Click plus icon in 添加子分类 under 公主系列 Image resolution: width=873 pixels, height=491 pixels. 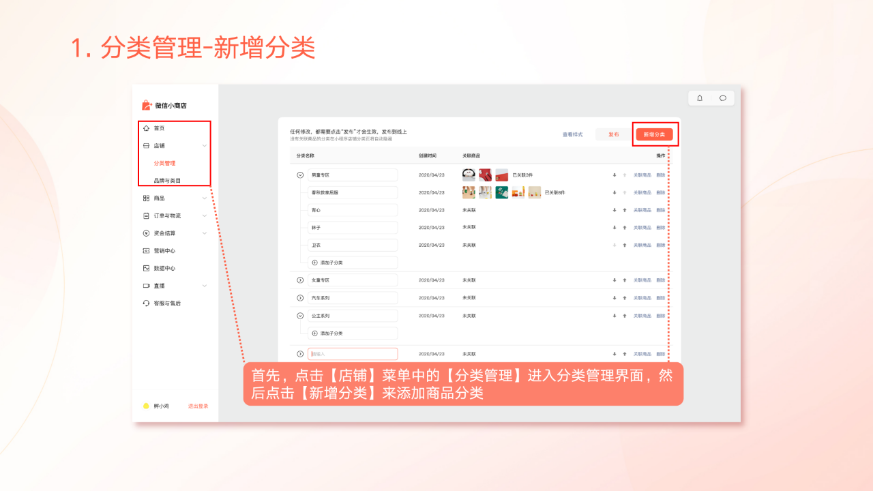[314, 333]
